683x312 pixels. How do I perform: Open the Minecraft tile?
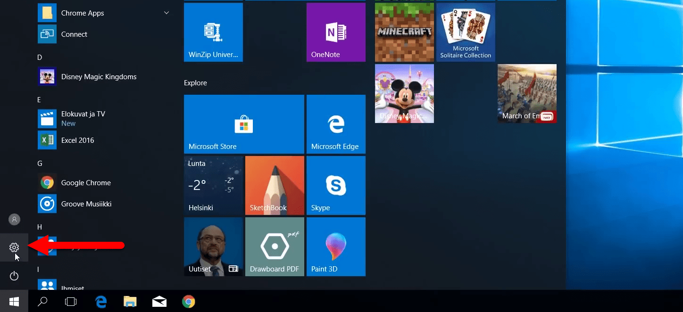coord(404,32)
